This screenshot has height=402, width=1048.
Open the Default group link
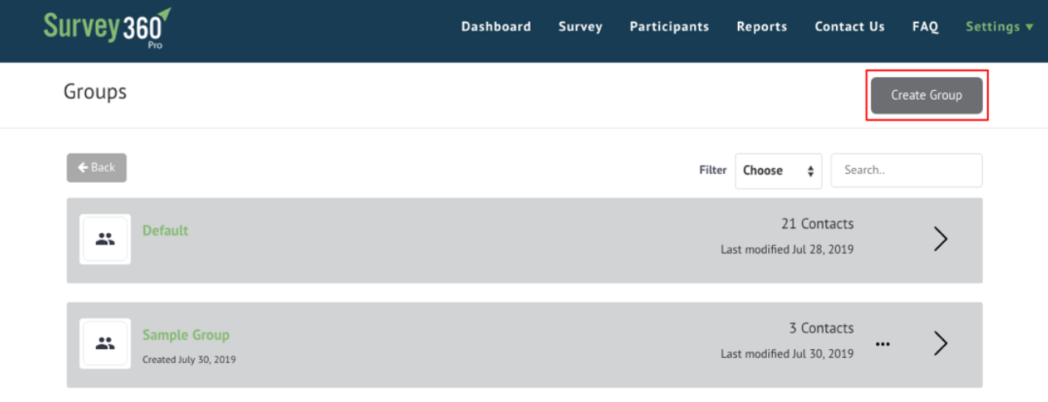(166, 231)
